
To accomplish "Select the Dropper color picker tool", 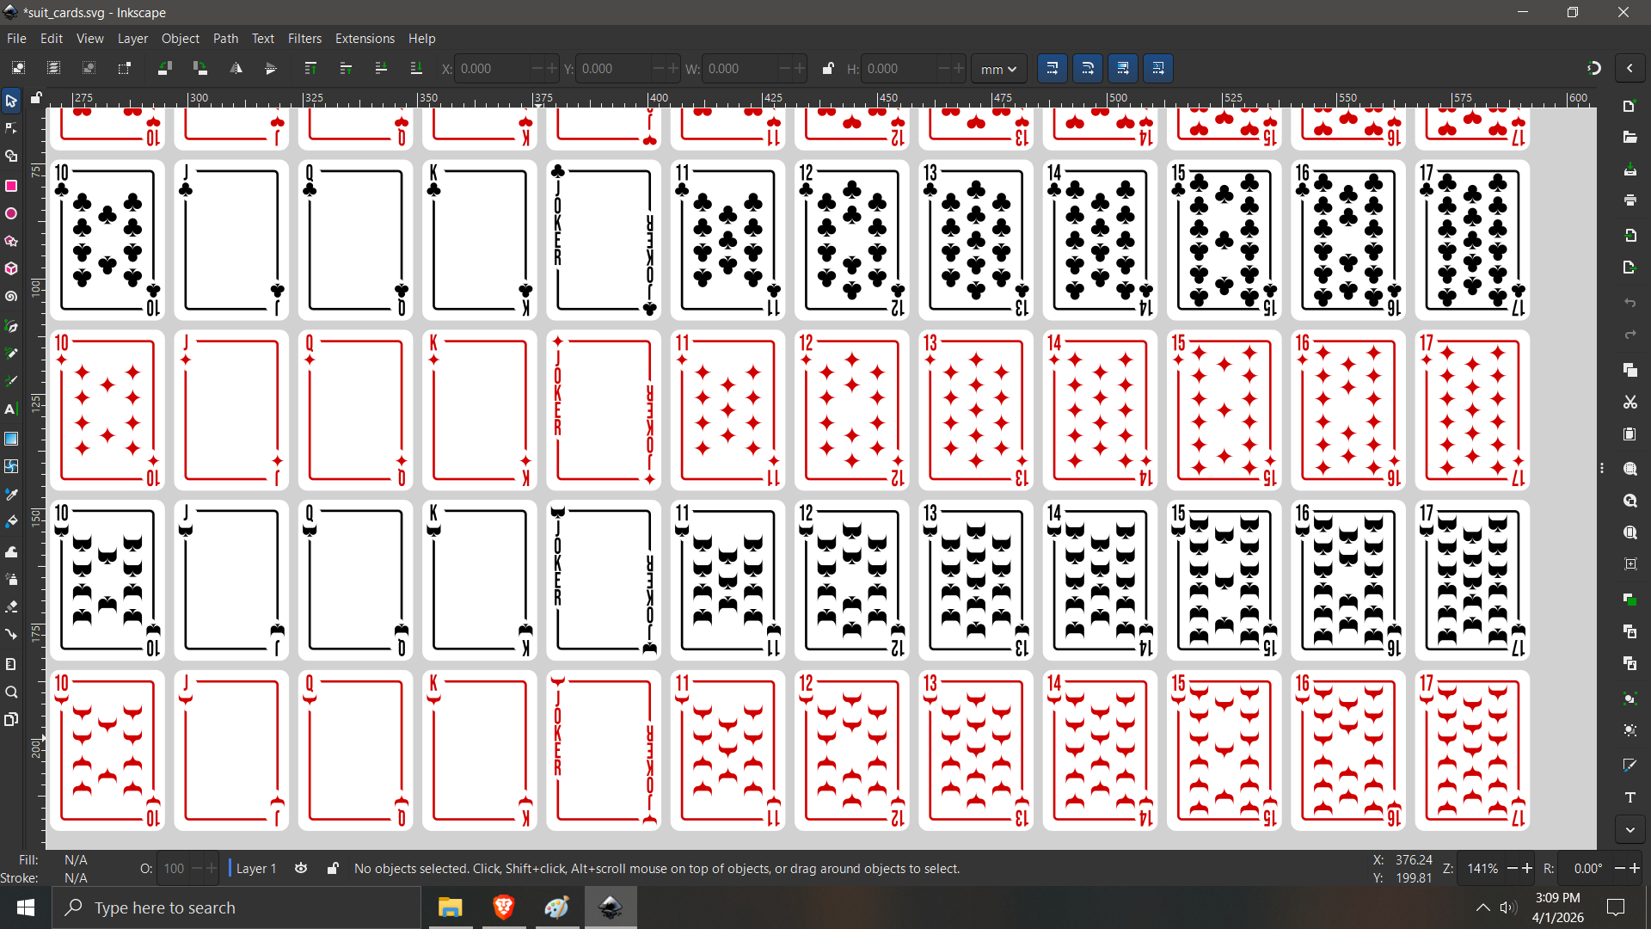I will (11, 495).
